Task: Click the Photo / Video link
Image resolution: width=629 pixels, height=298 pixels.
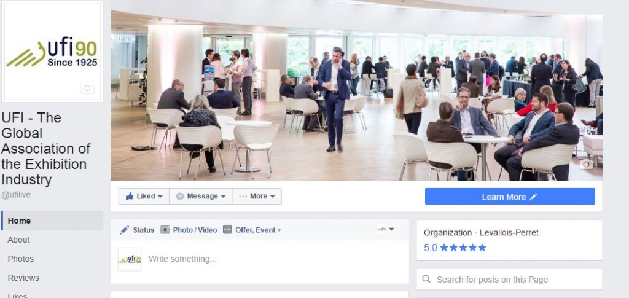Action: pyautogui.click(x=195, y=230)
